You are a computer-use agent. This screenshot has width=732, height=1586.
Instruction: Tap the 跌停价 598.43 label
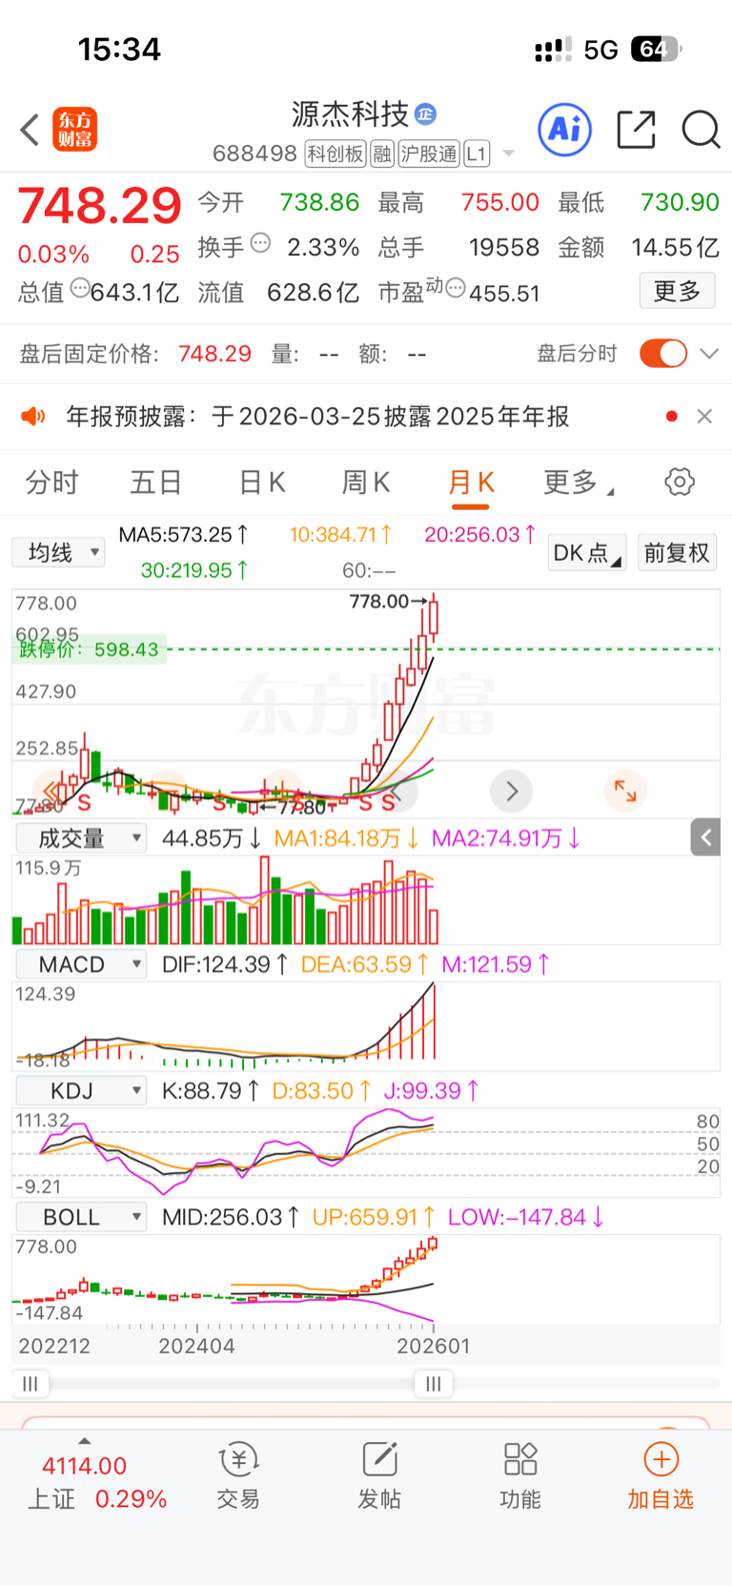(89, 649)
